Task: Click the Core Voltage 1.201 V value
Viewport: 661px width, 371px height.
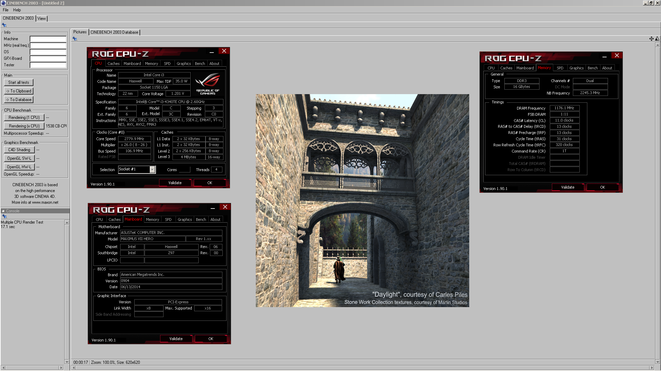Action: click(178, 93)
